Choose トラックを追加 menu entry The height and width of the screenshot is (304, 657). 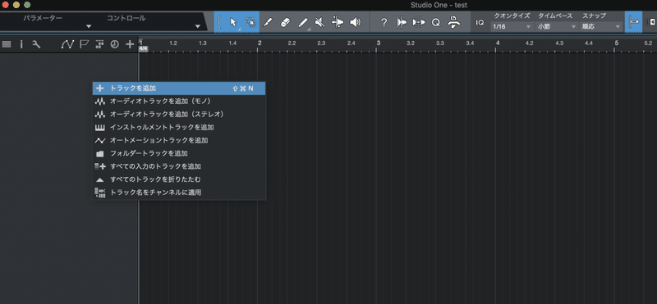point(179,88)
